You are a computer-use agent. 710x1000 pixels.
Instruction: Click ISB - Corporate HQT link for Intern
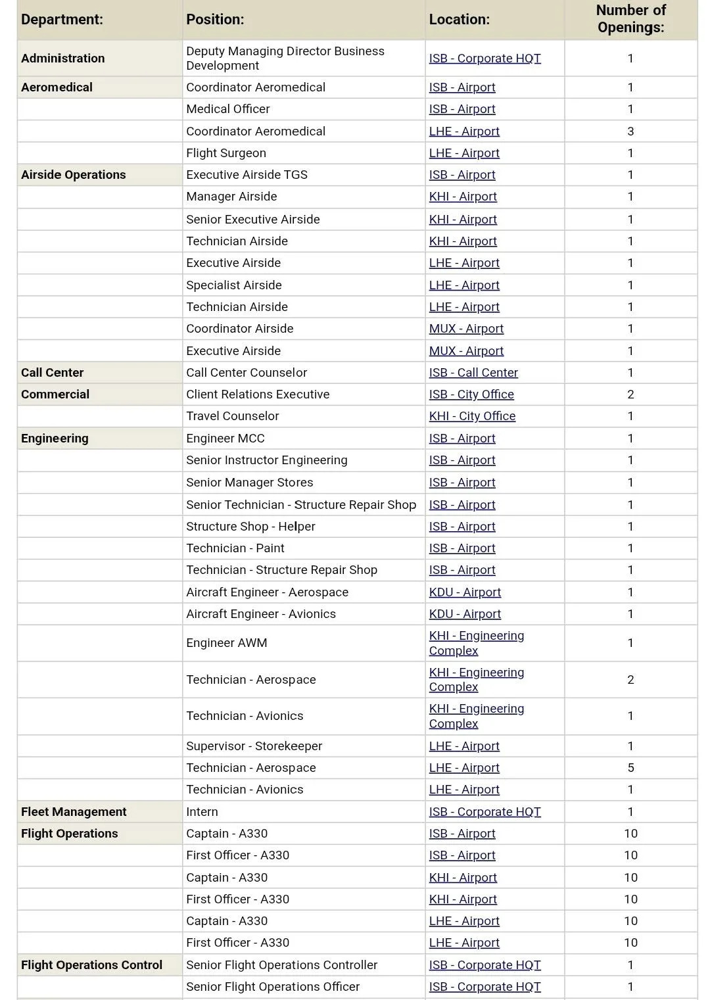pos(485,812)
